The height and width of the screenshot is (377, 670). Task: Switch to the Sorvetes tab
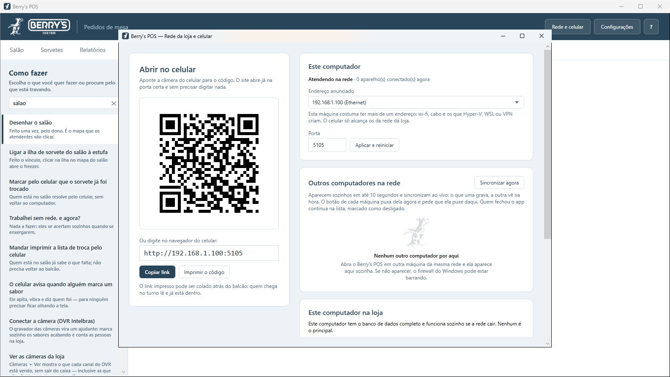coord(52,50)
